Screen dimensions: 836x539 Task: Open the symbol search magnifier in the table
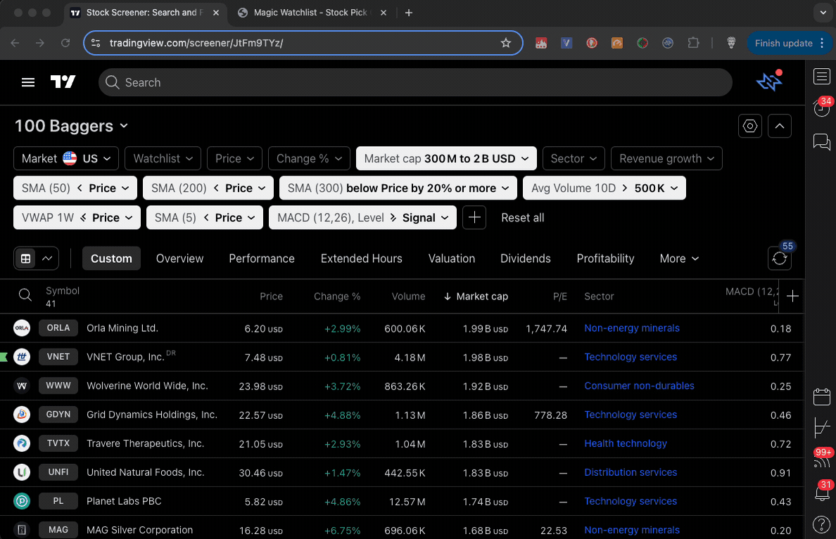coord(25,295)
